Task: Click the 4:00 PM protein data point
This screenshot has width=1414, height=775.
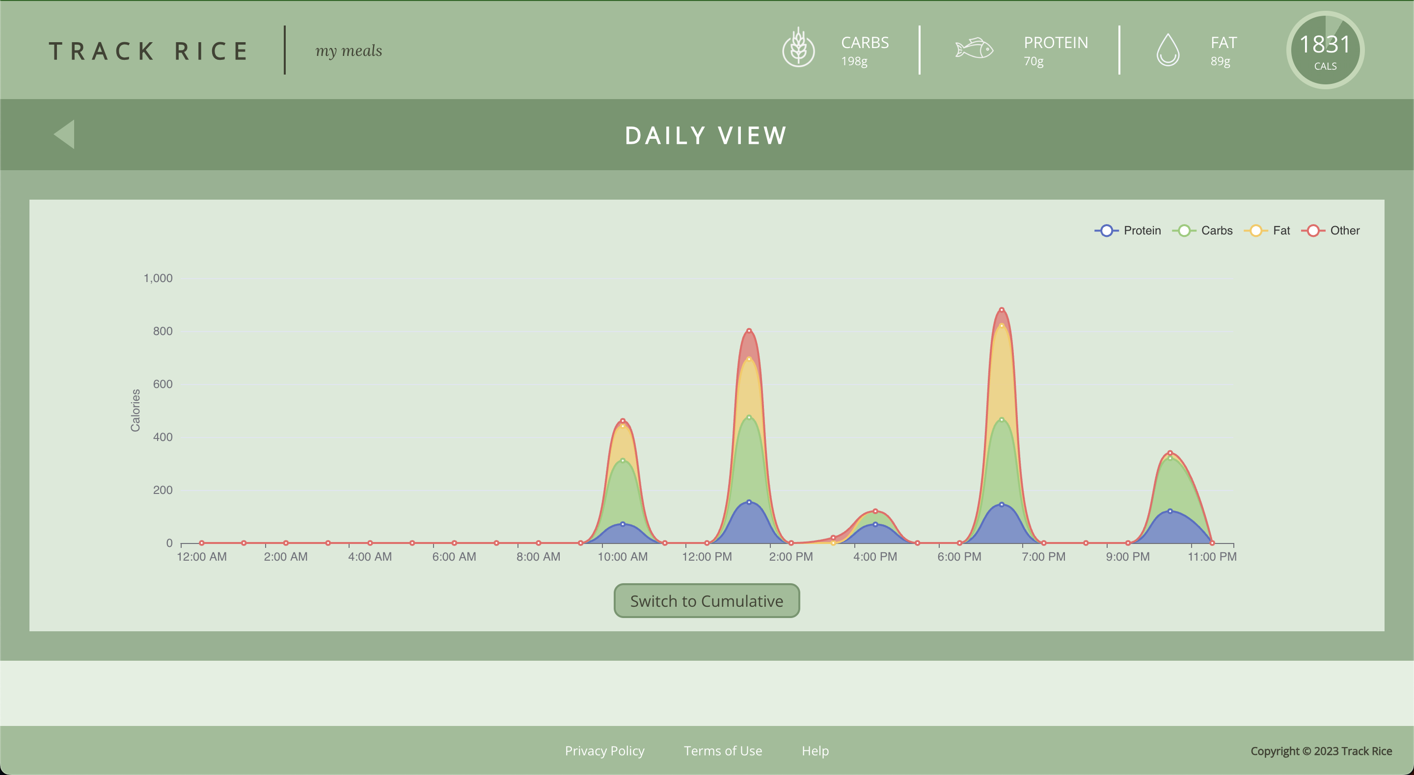Action: 875,524
